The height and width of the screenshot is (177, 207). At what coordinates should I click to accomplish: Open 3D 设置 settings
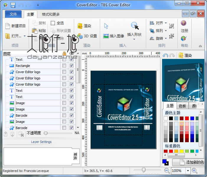(87, 36)
